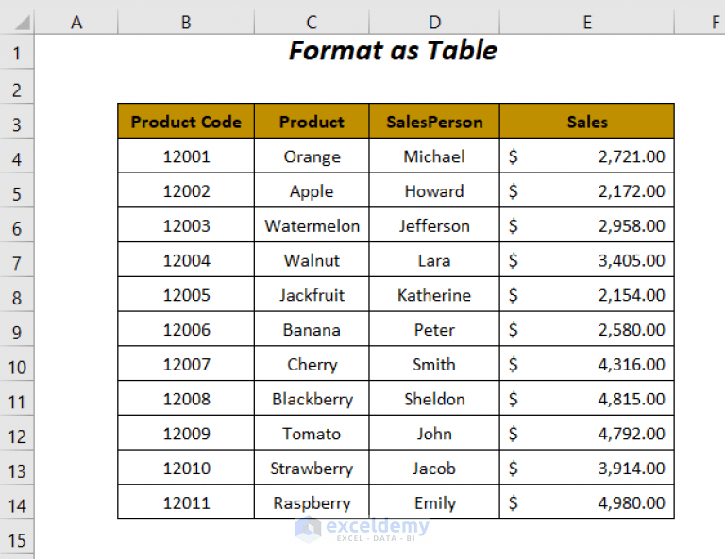725x559 pixels.
Task: Select column E header
Action: click(x=587, y=22)
